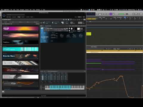143x107 pixels.
Task: Click Compare in the plugin header
Action: tap(14, 17)
